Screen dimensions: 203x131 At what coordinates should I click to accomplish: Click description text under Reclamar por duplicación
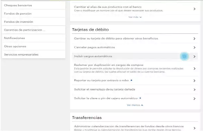pos(129,70)
